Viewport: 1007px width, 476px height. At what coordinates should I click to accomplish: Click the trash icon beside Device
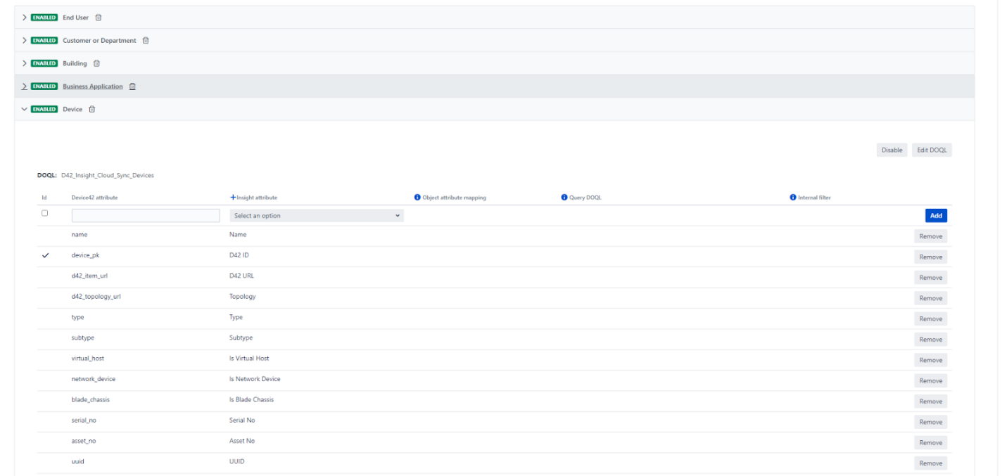(92, 110)
